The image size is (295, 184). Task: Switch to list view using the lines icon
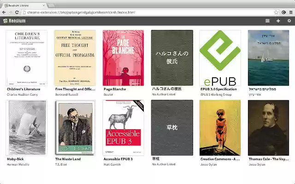[267, 21]
